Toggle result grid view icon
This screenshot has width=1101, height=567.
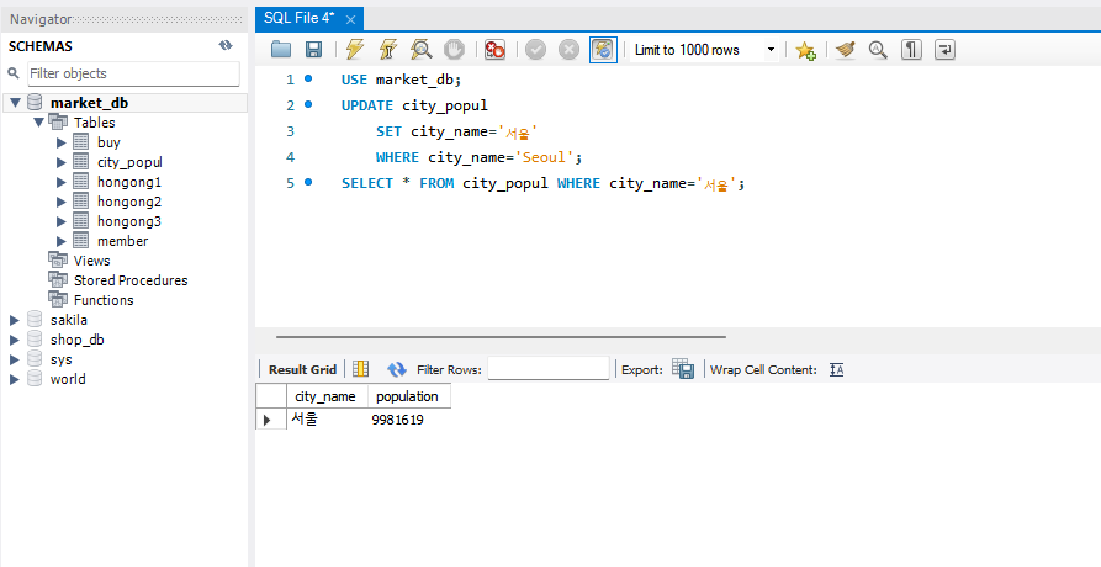coord(361,369)
